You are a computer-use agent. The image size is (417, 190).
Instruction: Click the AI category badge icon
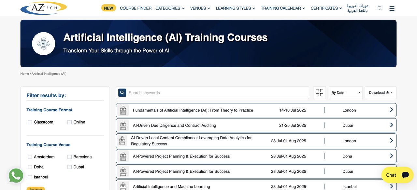44,44
